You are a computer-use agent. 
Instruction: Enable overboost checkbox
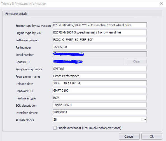[55, 128]
